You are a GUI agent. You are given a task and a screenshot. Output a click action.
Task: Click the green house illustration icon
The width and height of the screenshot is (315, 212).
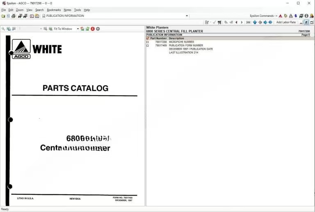[87, 29]
